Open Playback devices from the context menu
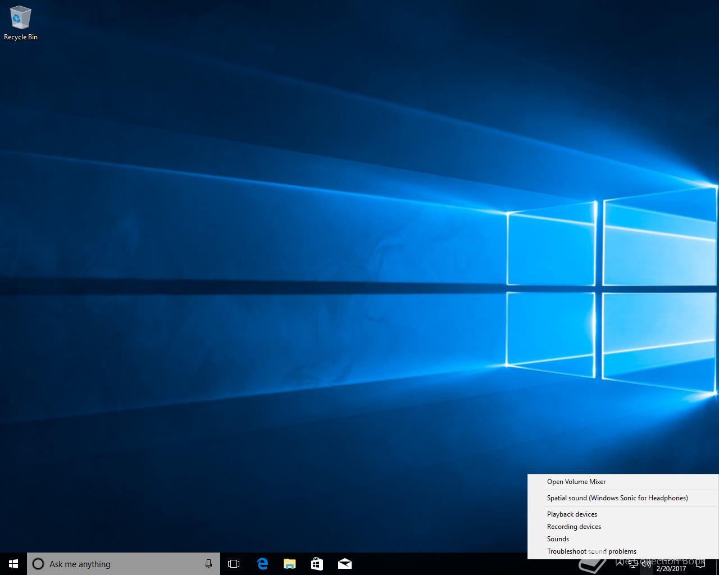Viewport: 719px width, 575px height. pyautogui.click(x=624, y=514)
